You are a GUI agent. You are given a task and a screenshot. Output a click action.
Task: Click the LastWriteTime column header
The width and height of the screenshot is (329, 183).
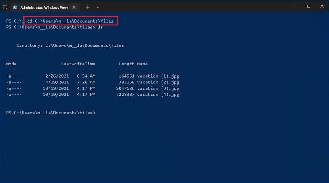78,64
